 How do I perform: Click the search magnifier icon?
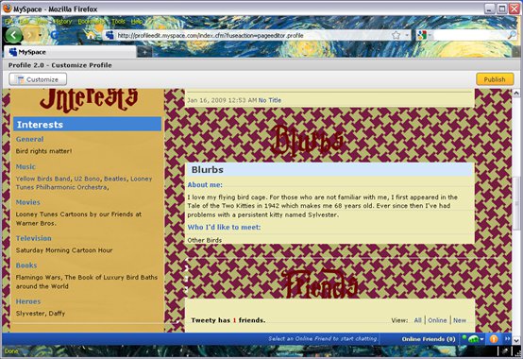(512, 35)
